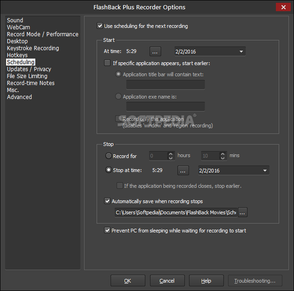Select the Hotkeys category
The height and width of the screenshot is (291, 294).
point(17,55)
